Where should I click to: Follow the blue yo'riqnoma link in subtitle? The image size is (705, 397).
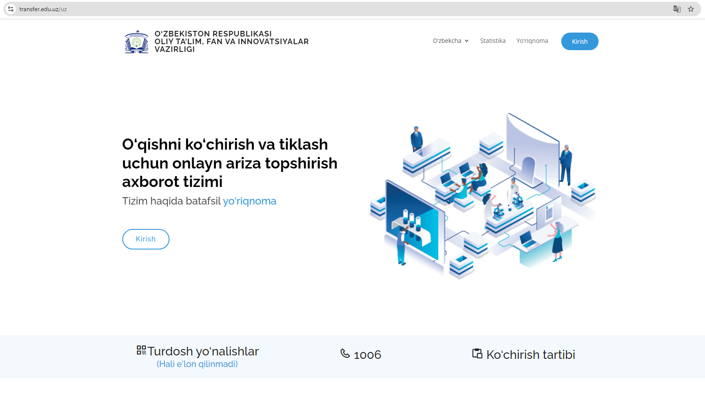(x=249, y=201)
